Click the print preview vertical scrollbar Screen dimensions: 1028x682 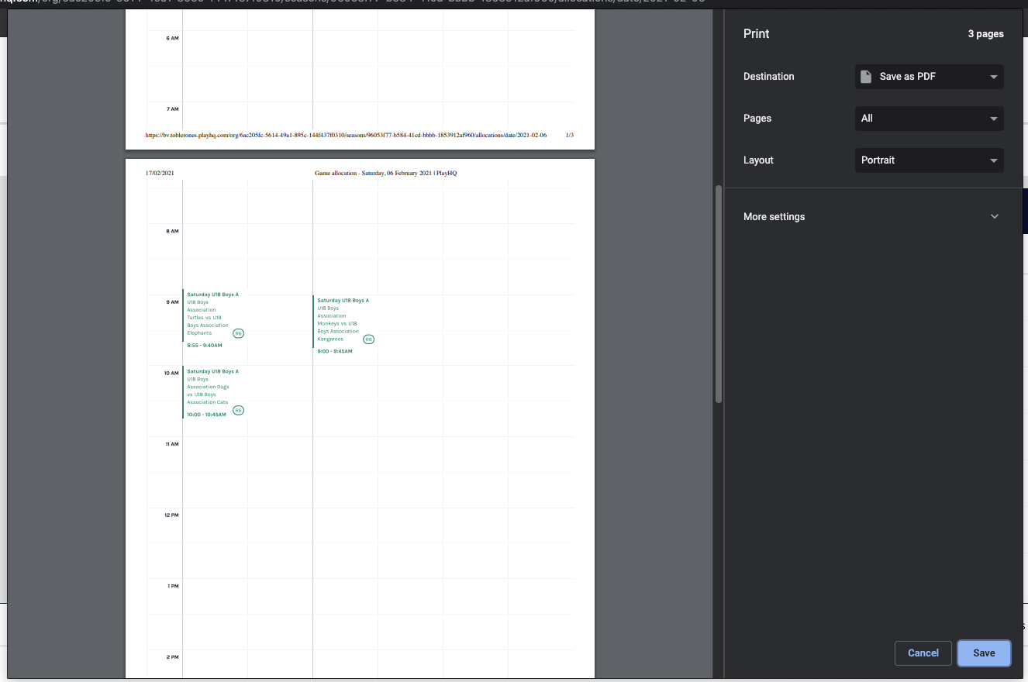point(719,294)
